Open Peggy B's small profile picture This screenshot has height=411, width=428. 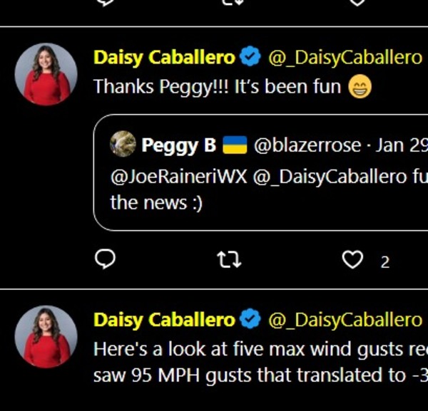tap(123, 145)
